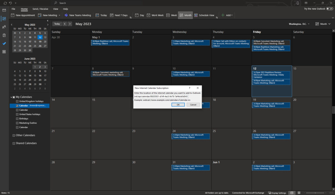Open the To Do checkmark icon

(x=4, y=44)
